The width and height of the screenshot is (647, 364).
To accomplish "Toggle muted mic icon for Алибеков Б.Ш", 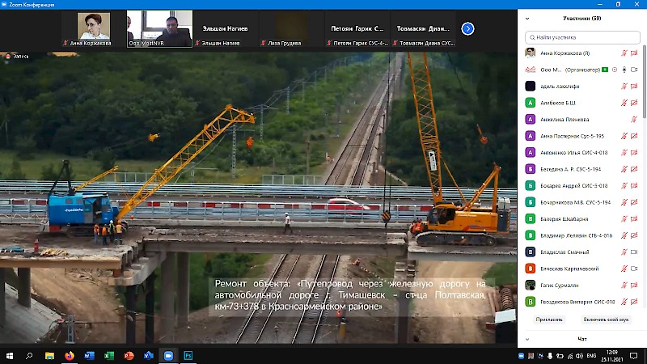I will [624, 103].
